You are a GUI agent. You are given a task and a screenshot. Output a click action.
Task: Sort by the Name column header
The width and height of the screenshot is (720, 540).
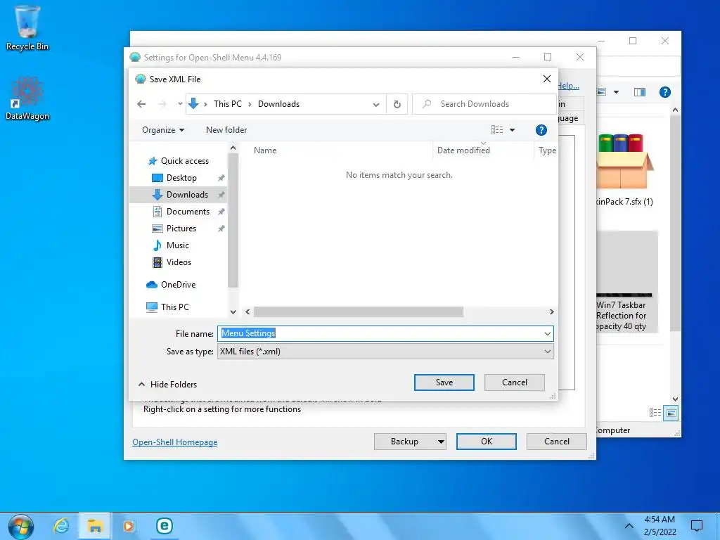tap(265, 150)
